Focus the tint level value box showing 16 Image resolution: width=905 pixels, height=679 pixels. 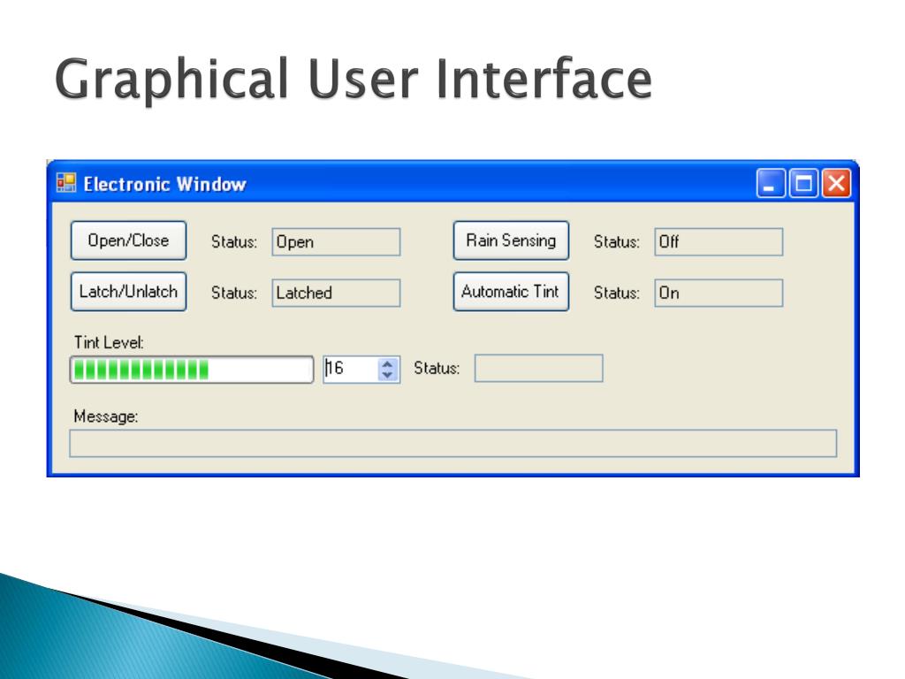point(350,369)
